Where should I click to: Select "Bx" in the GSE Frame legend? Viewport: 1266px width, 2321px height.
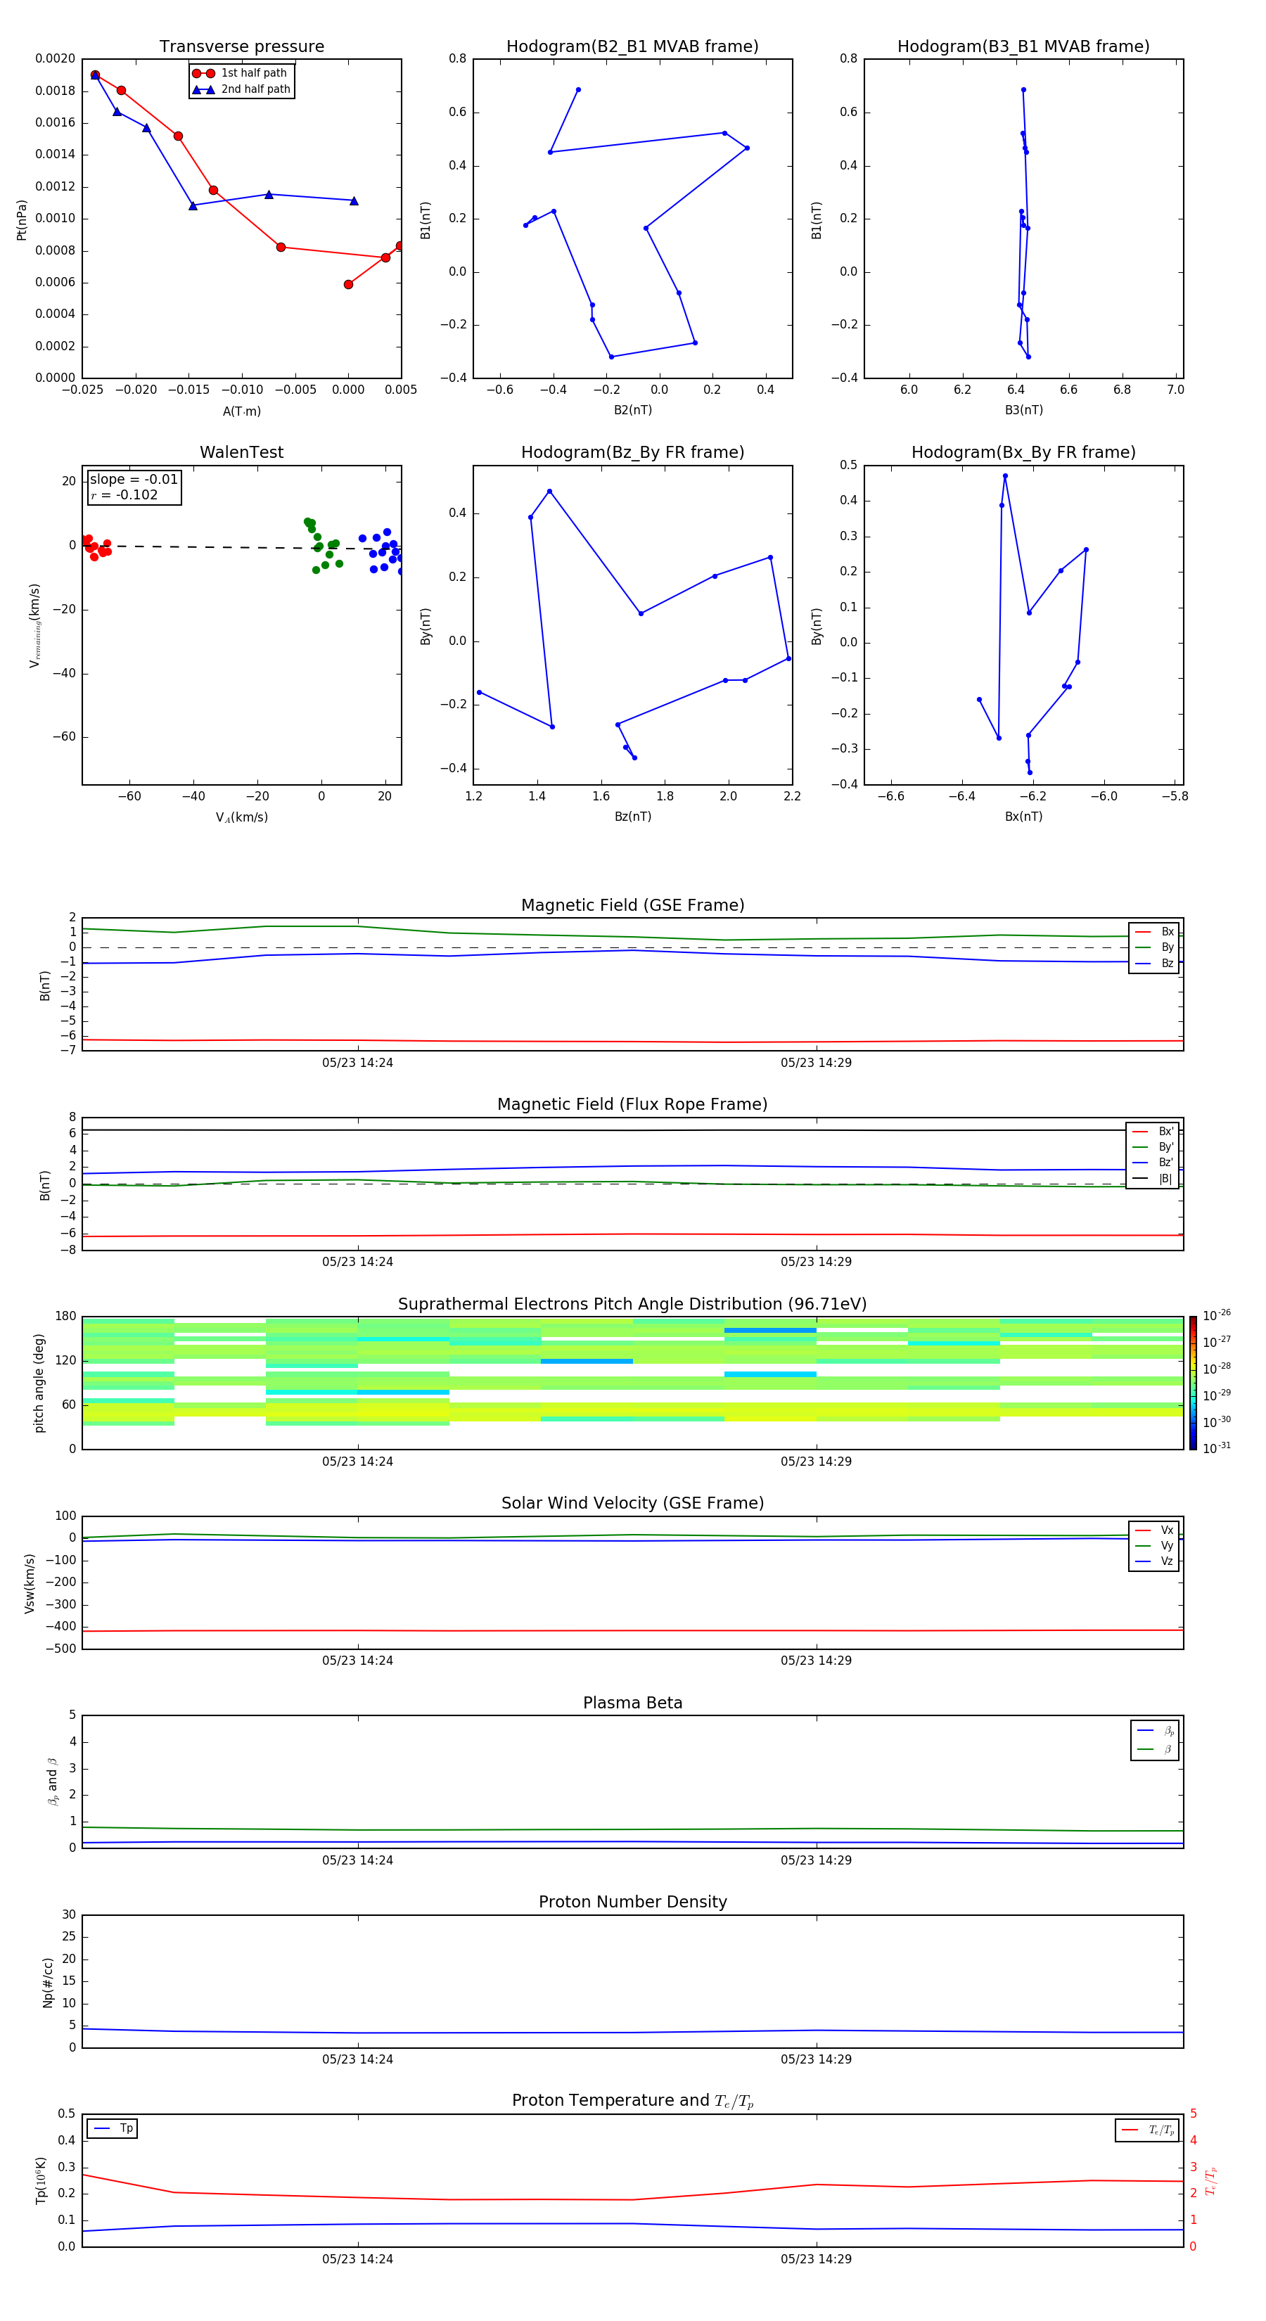pos(1154,932)
